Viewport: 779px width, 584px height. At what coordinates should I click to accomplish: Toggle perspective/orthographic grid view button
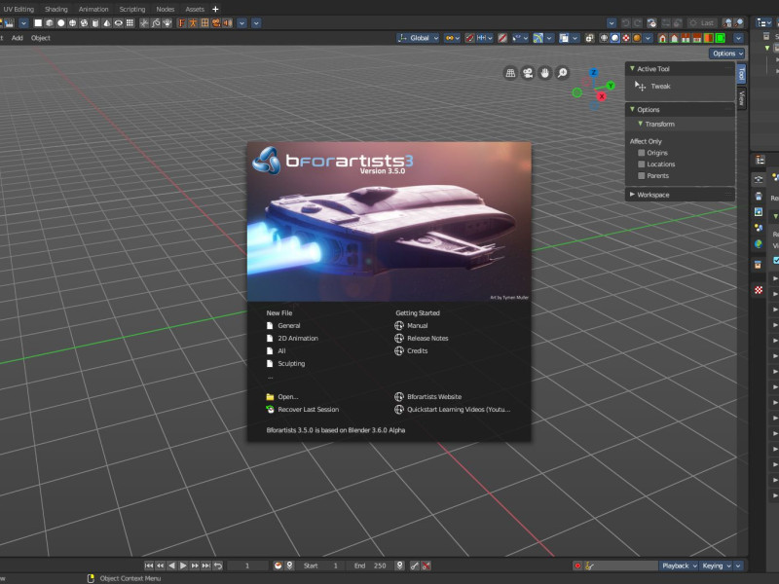(x=510, y=73)
